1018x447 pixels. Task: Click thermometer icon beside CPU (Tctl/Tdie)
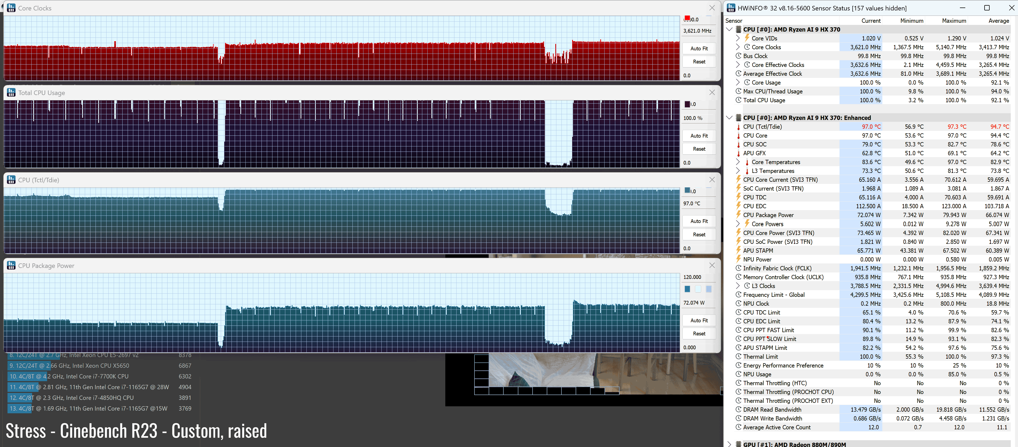click(738, 127)
